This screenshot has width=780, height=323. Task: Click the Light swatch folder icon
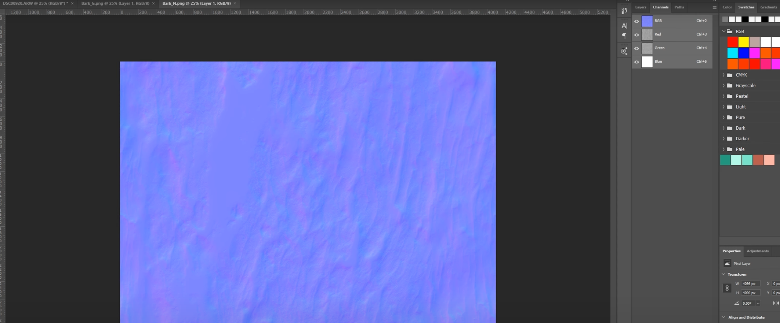pos(730,107)
